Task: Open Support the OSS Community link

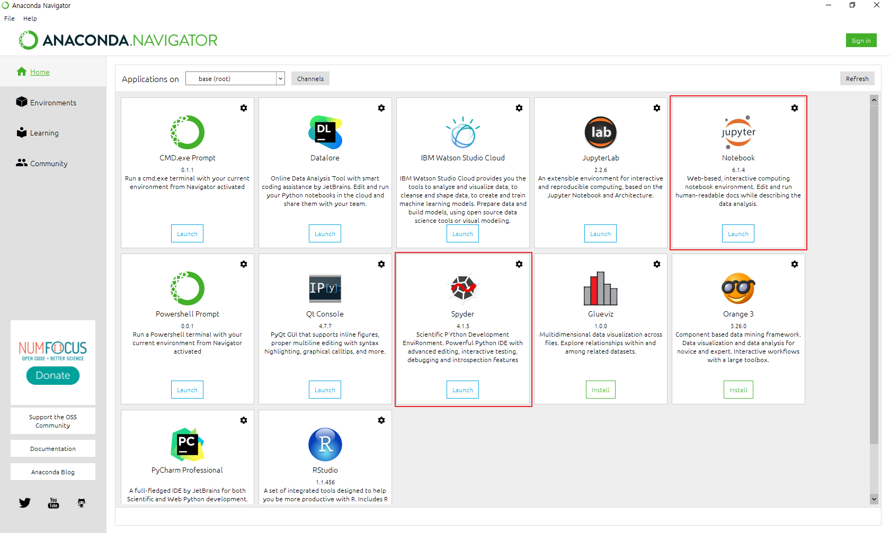Action: pos(53,421)
